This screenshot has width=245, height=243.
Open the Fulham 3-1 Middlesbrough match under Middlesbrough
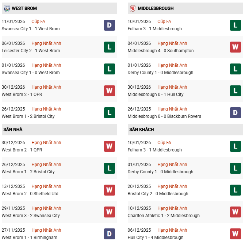click(x=155, y=29)
